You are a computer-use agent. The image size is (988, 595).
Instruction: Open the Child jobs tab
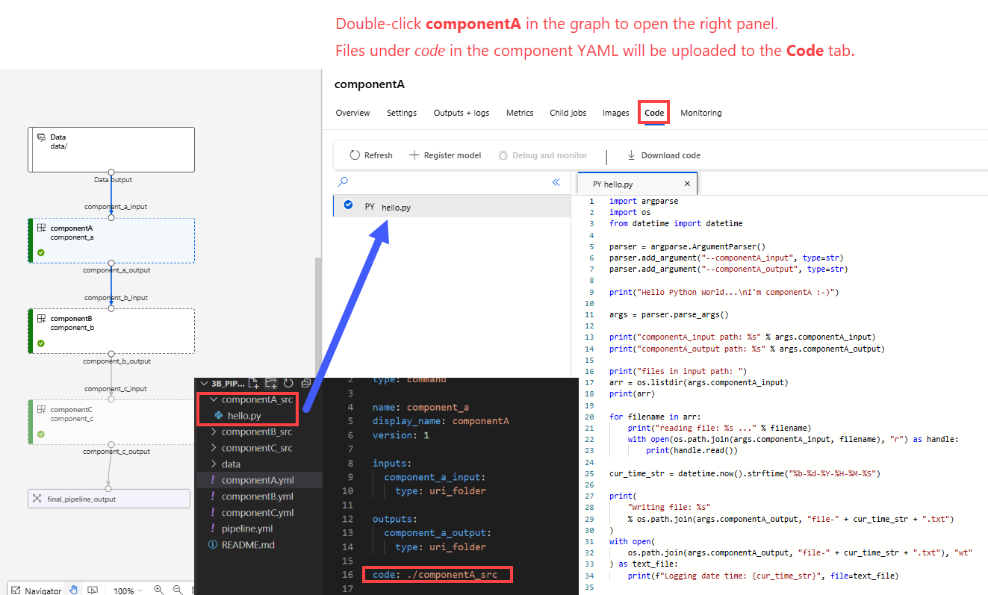click(x=568, y=113)
